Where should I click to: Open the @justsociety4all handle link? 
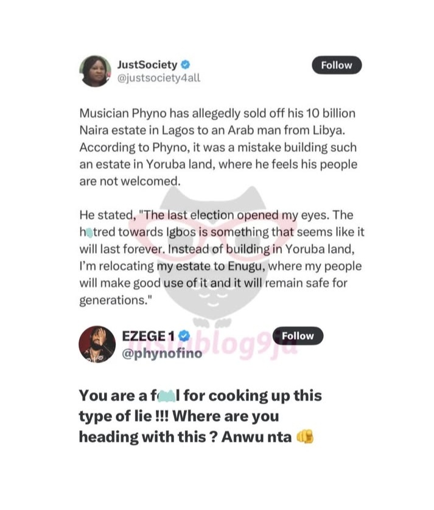click(x=159, y=78)
